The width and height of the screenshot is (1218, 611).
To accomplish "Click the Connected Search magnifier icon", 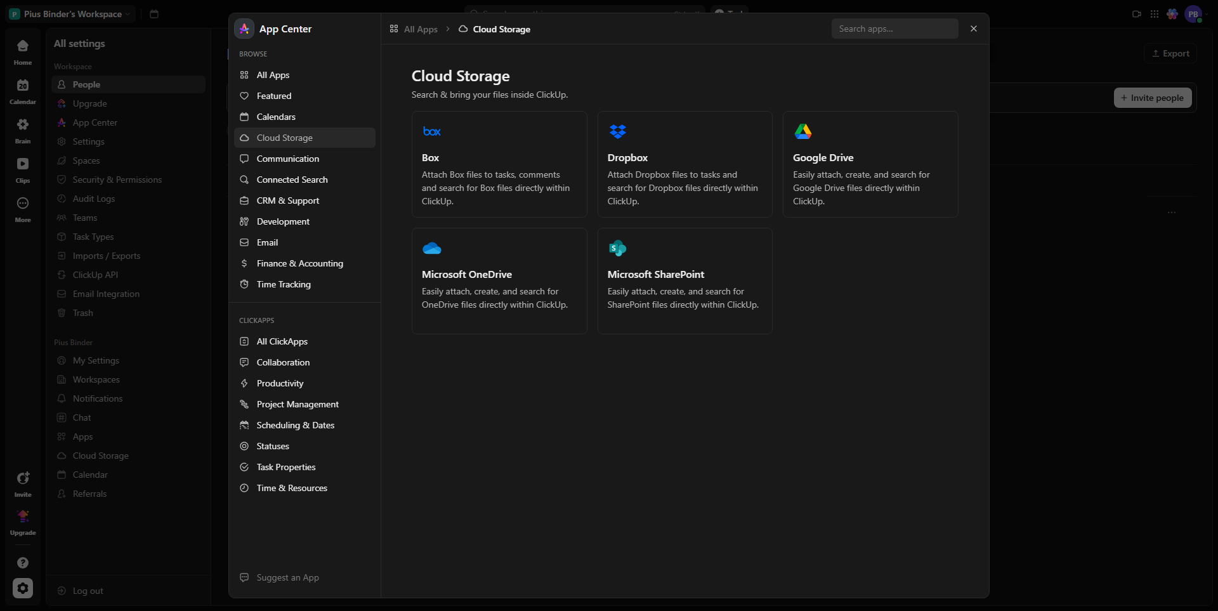I will click(244, 180).
